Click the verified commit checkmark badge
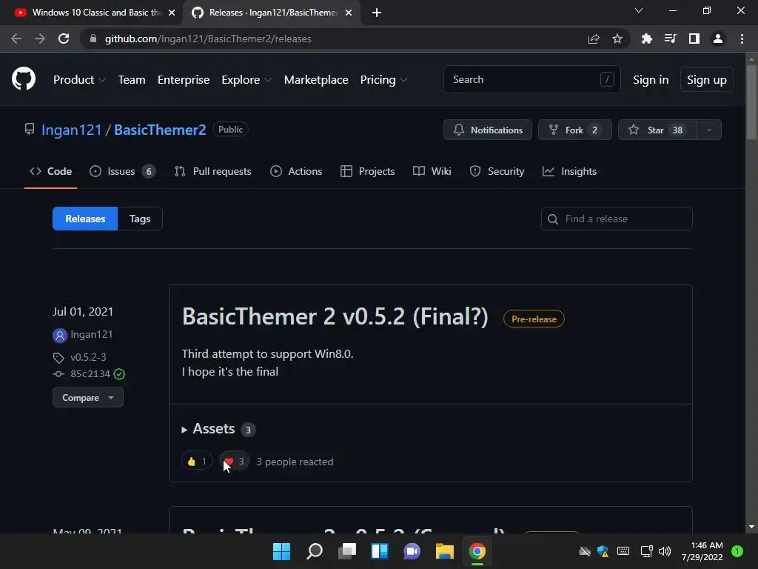Image resolution: width=758 pixels, height=569 pixels. pyautogui.click(x=119, y=374)
